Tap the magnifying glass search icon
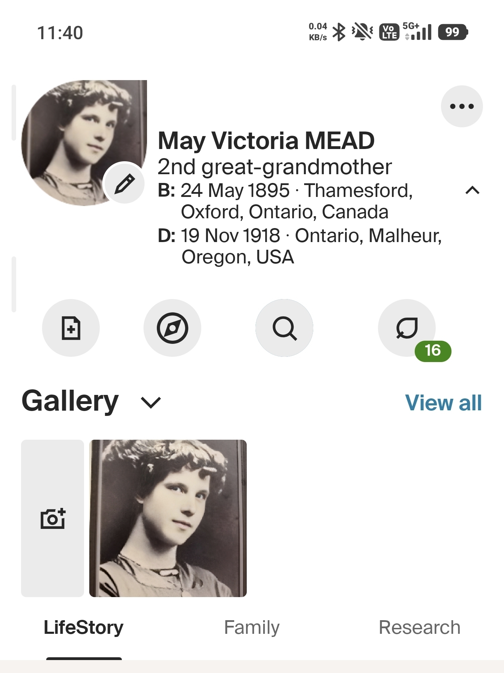The image size is (504, 673). (x=284, y=328)
